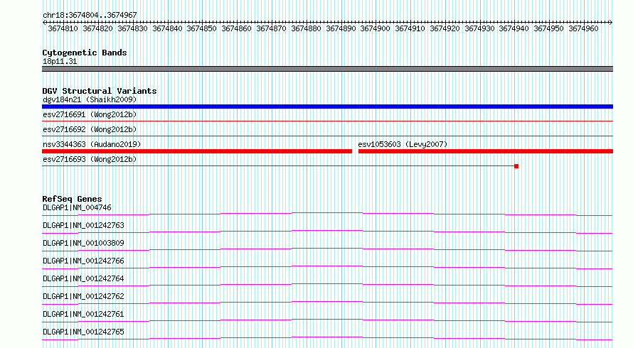The image size is (633, 348).
Task: Open the DLGAP1|NM_001003809 transcript label
Action: 83,243
